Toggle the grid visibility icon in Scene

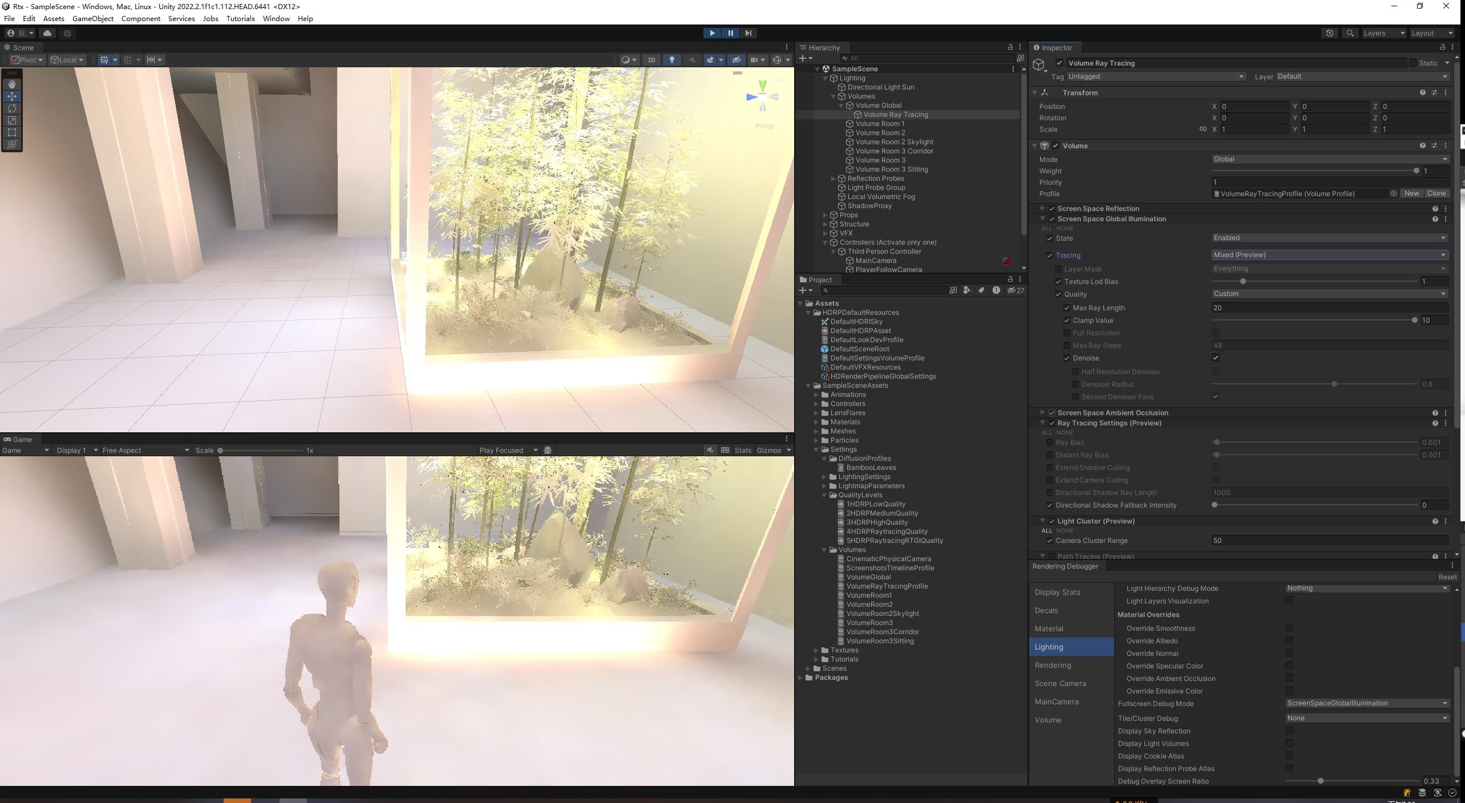[104, 60]
